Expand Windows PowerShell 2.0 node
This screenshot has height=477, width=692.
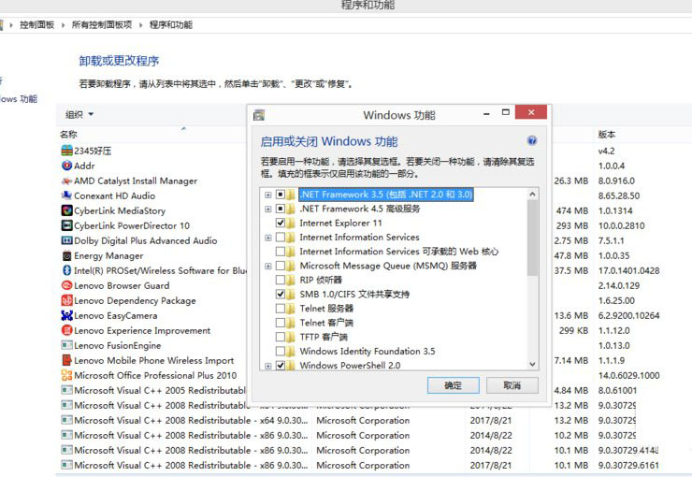click(x=267, y=366)
